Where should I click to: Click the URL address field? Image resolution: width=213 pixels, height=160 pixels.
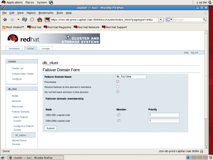point(102,20)
